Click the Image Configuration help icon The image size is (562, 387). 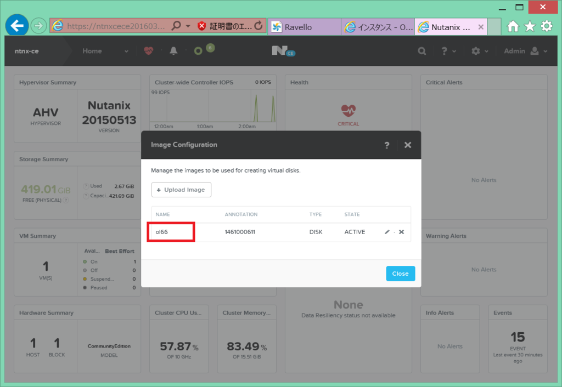(x=387, y=145)
